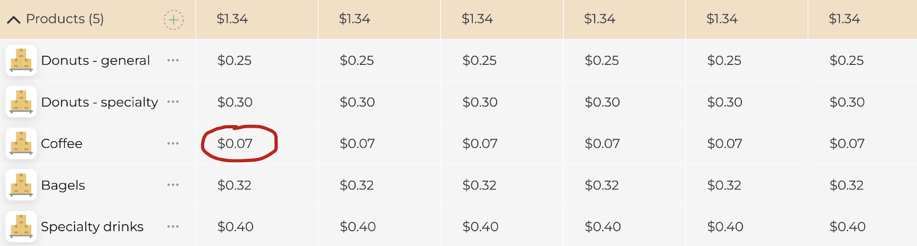The height and width of the screenshot is (246, 917).
Task: Open more options for Donuts - specialty
Action: tap(173, 102)
